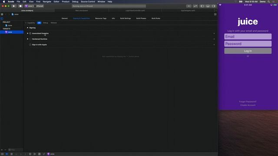This screenshot has height=156, width=278.
Task: Choose the iPhone run destination
Action: (x=39, y=6)
